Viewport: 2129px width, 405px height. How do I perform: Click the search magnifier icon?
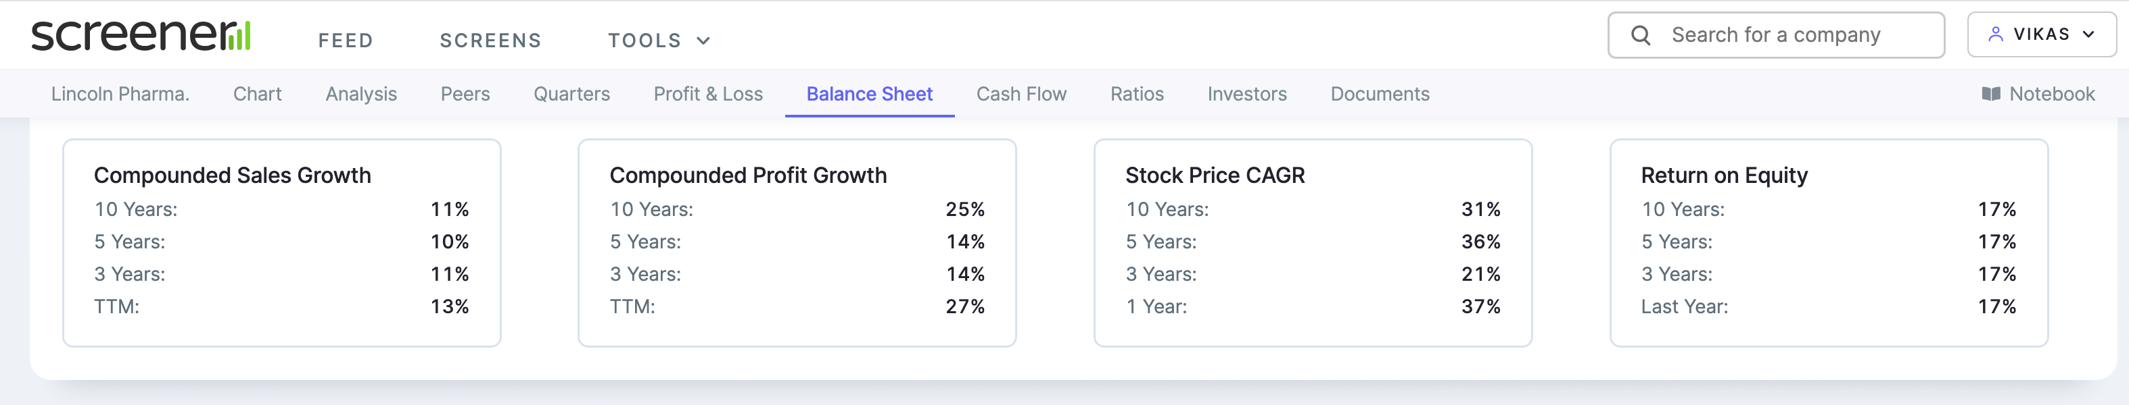[x=1641, y=36]
